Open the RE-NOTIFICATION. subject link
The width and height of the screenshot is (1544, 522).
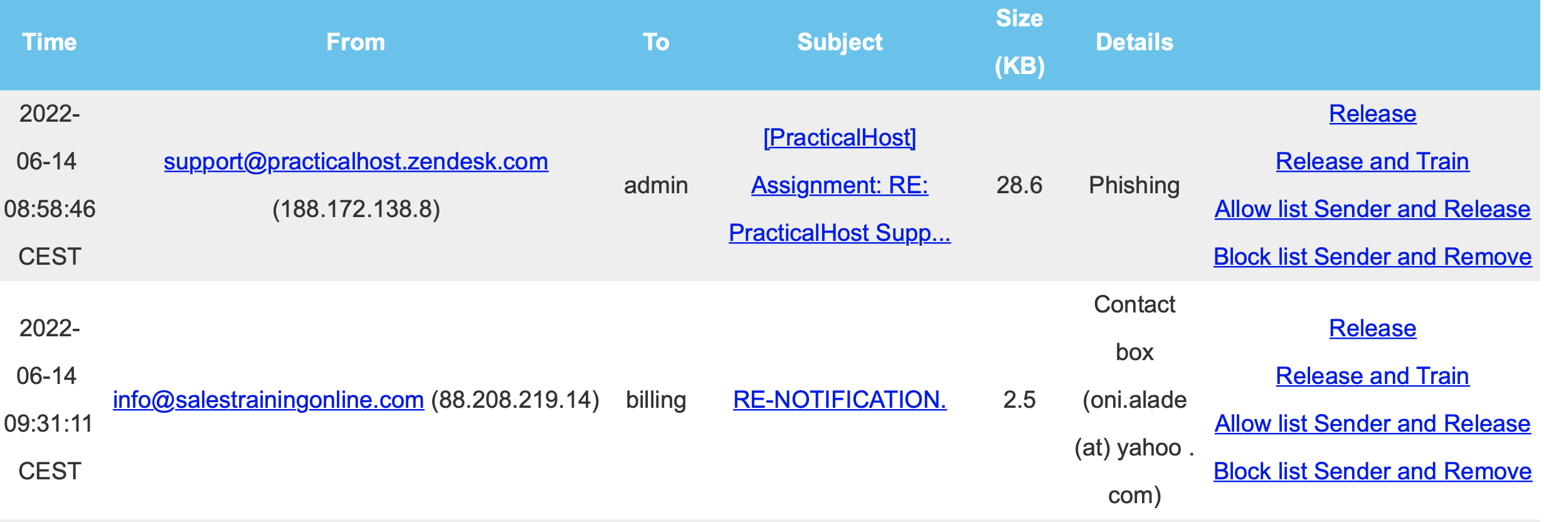pos(840,400)
